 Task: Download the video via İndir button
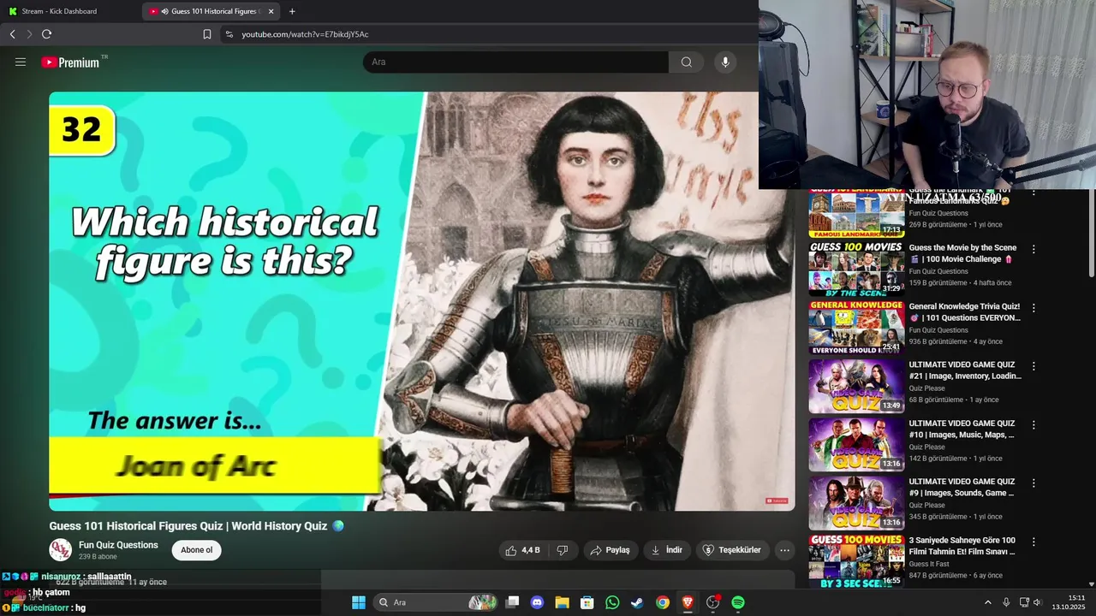coord(667,550)
